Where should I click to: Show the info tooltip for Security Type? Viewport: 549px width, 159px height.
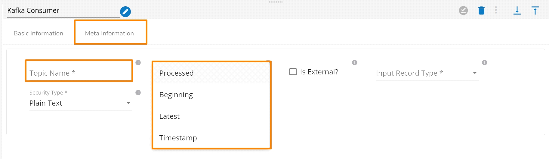[138, 92]
